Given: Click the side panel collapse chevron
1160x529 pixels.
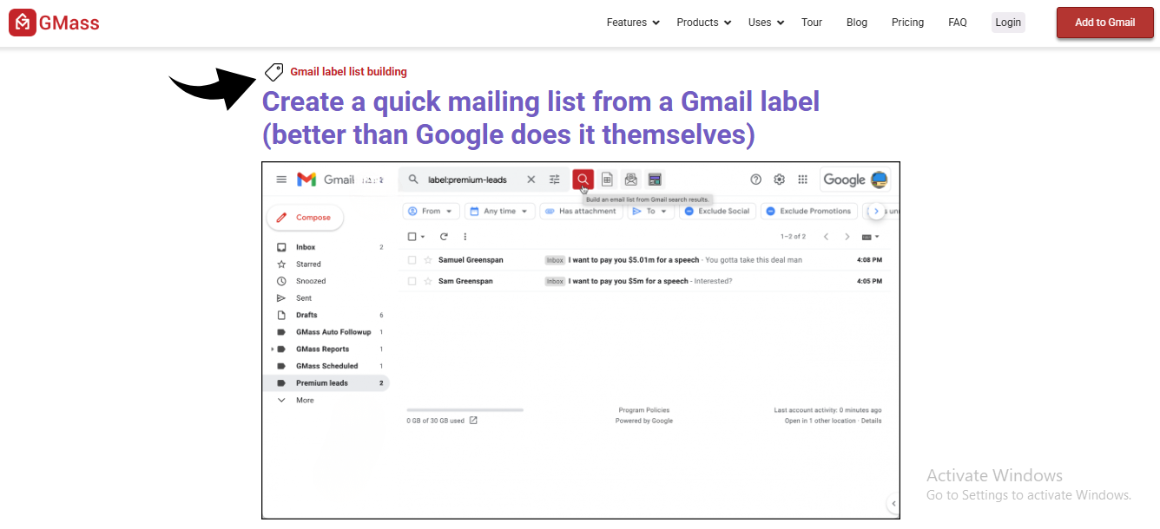Looking at the screenshot, I should (893, 504).
